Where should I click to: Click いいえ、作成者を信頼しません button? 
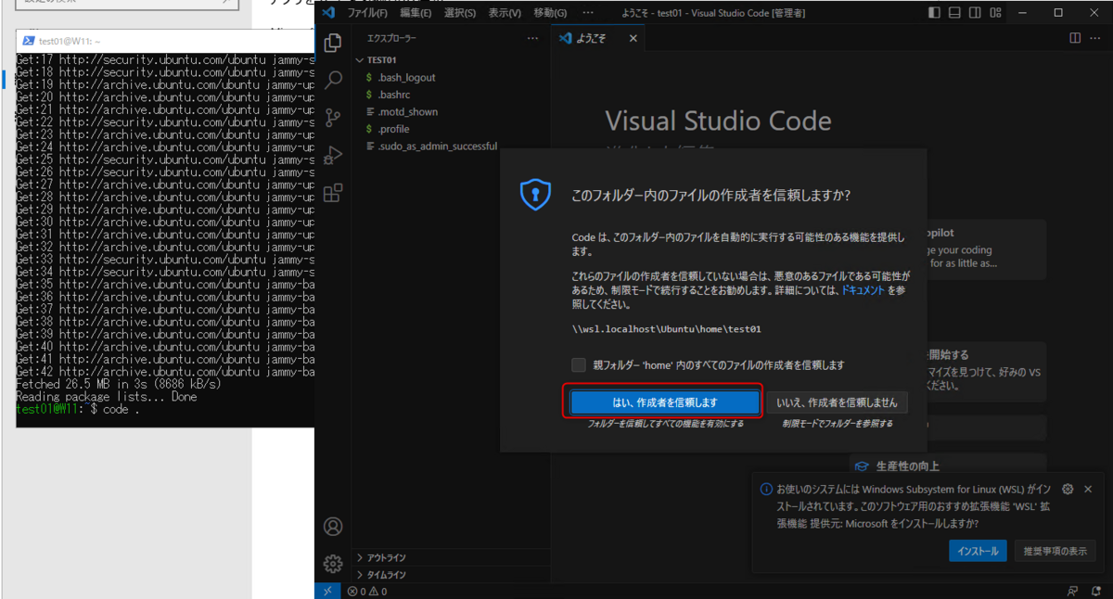pyautogui.click(x=838, y=402)
